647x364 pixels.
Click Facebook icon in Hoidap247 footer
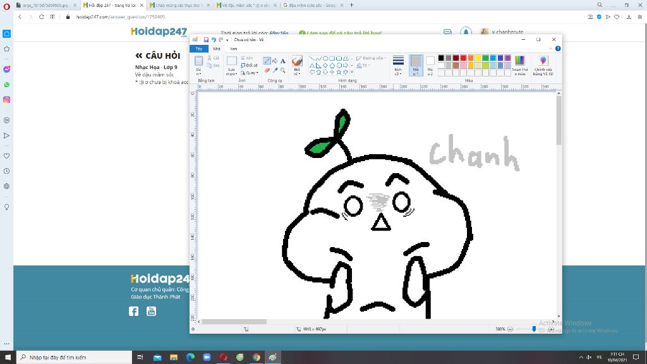click(x=134, y=311)
